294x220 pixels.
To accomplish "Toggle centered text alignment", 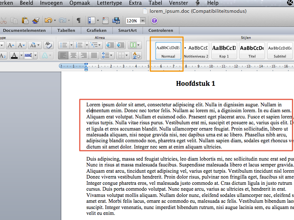I will tap(73, 55).
